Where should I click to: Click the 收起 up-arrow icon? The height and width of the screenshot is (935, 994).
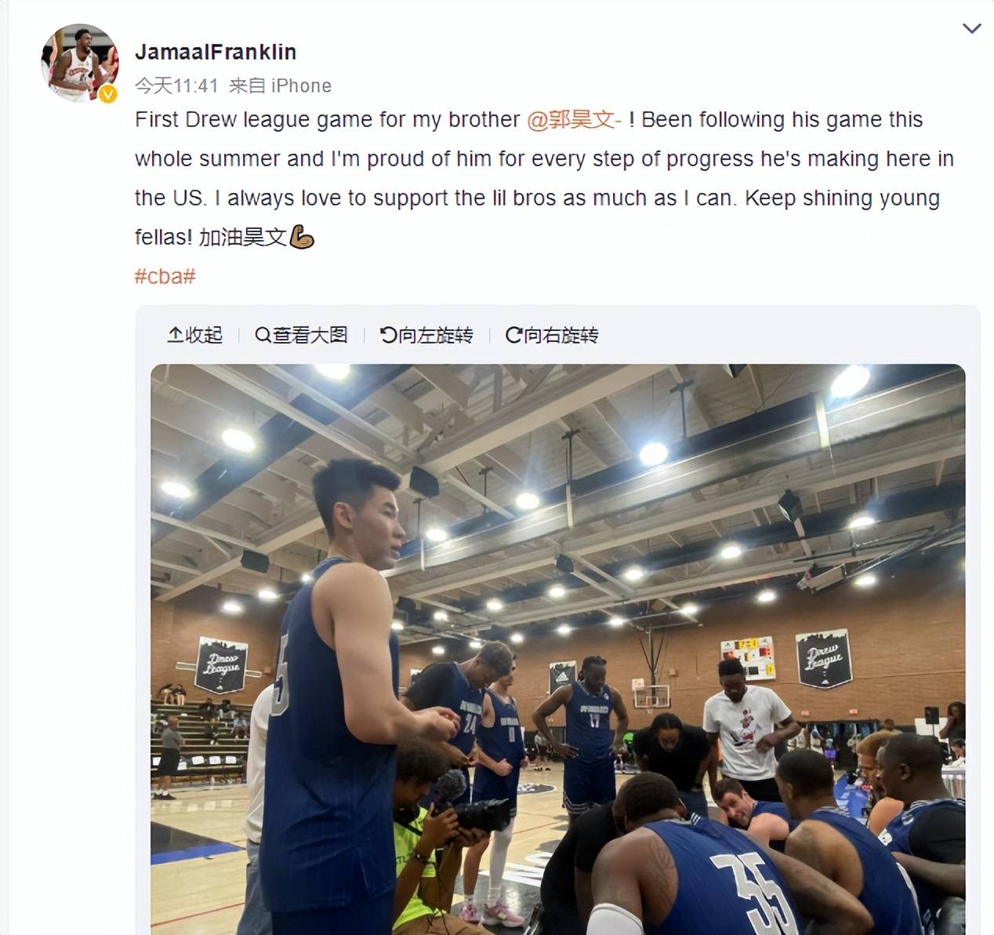[175, 335]
